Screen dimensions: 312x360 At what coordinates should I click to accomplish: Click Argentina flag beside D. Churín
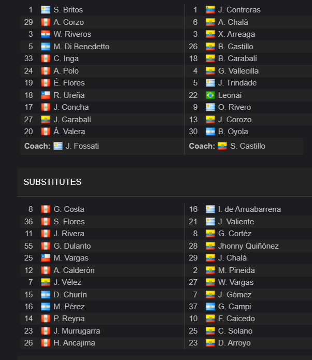(46, 295)
